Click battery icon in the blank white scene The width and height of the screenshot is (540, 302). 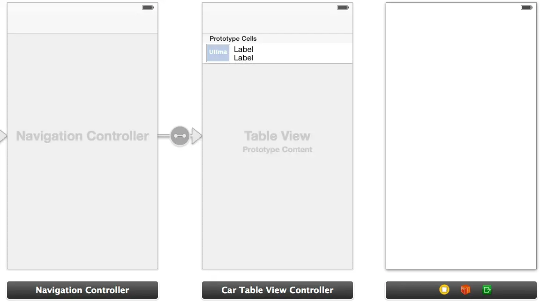(x=526, y=7)
